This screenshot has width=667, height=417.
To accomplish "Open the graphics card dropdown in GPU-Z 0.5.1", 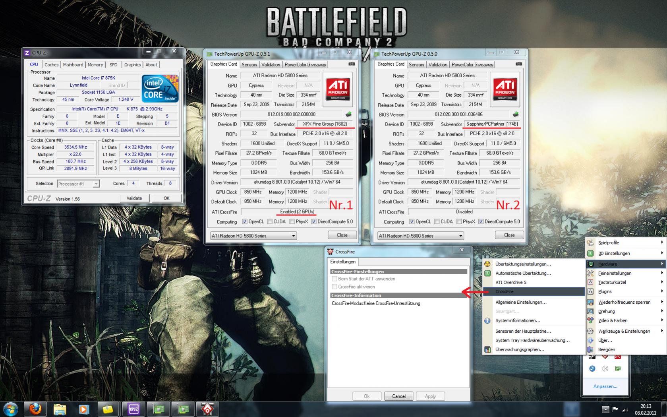I will coord(253,236).
